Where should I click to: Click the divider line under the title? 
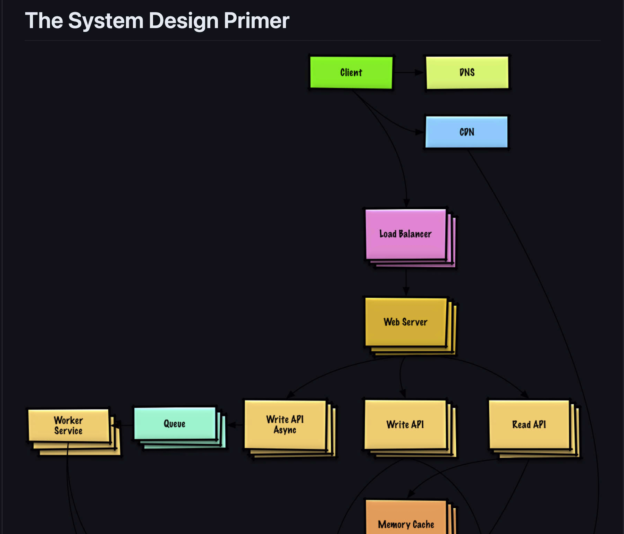(312, 40)
